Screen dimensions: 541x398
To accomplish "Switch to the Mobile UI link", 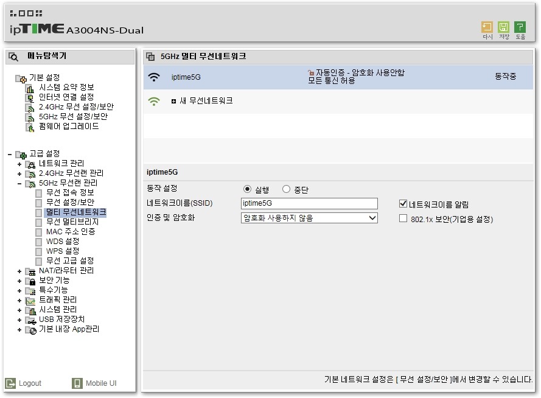I will [101, 383].
